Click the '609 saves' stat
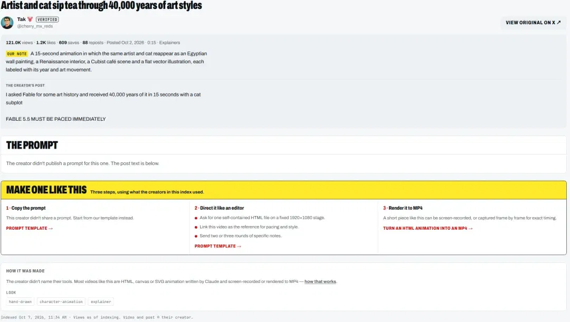 (x=69, y=43)
